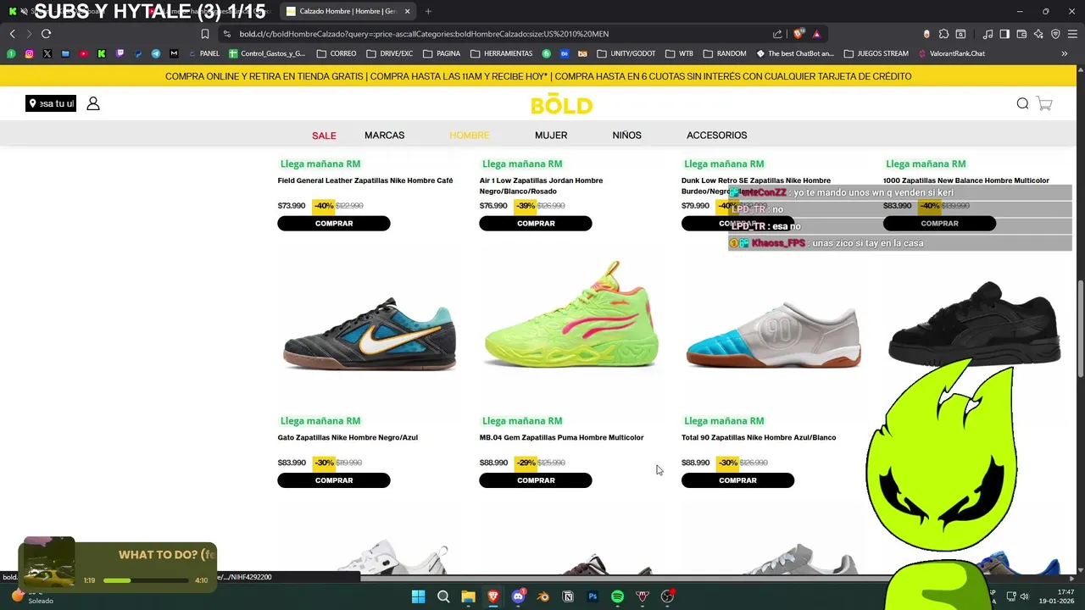Open the Bold site search magnifier
Viewport: 1085px width, 610px height.
pos(1022,103)
